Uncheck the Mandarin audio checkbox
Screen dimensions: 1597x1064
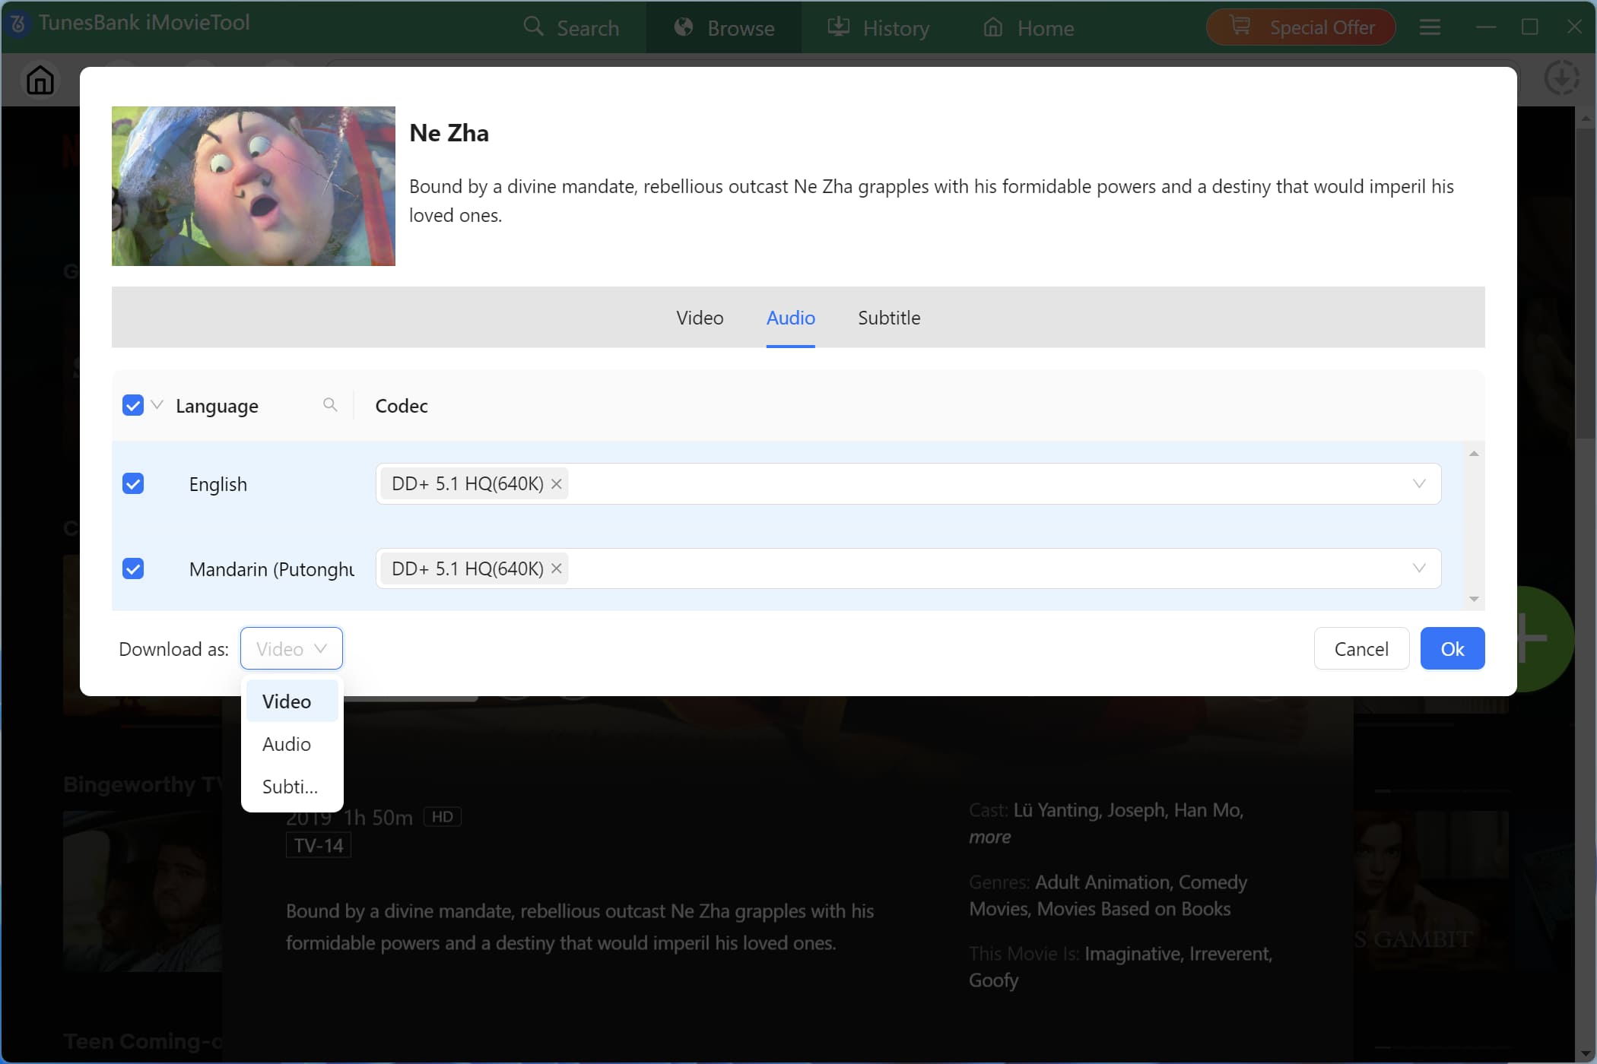[x=133, y=568]
